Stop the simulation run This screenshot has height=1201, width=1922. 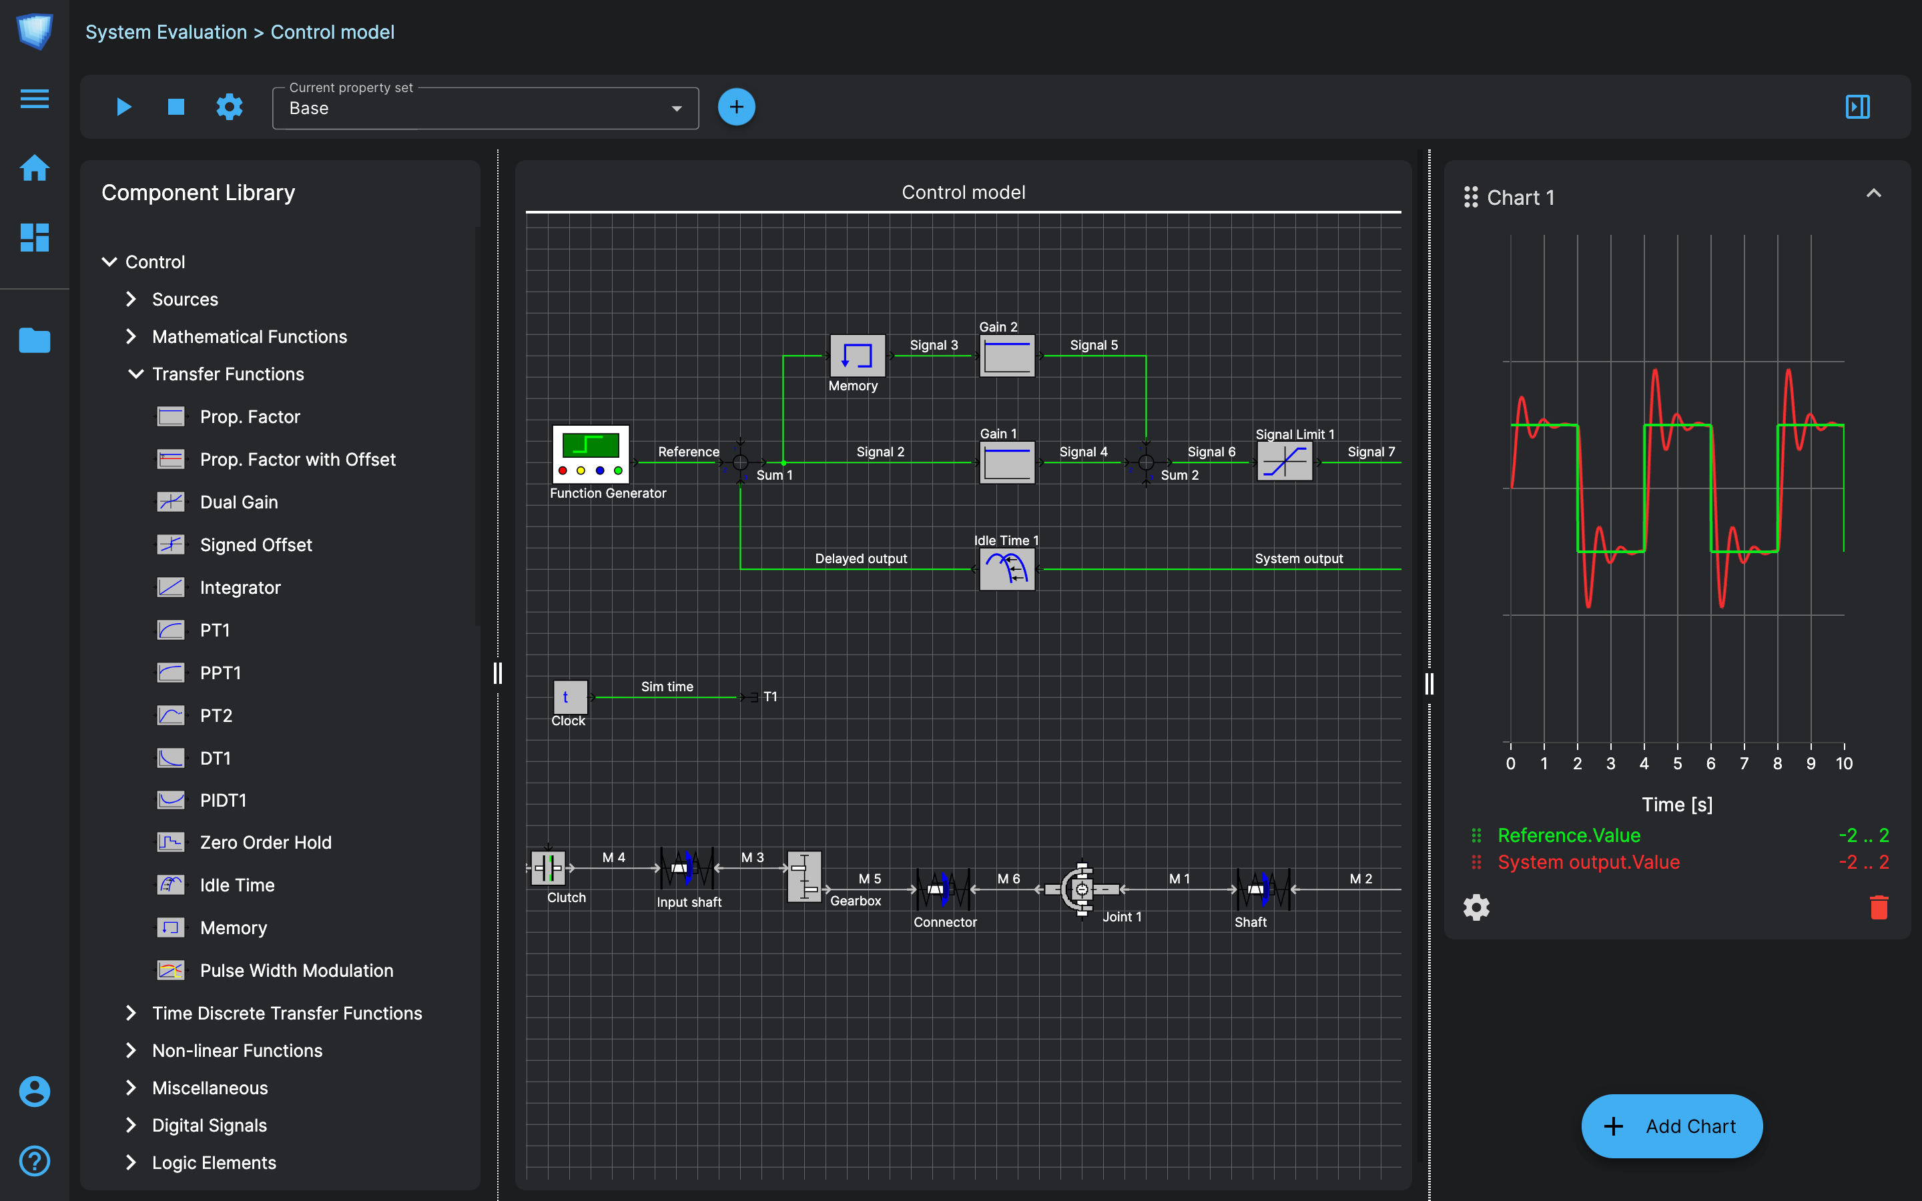pos(176,107)
